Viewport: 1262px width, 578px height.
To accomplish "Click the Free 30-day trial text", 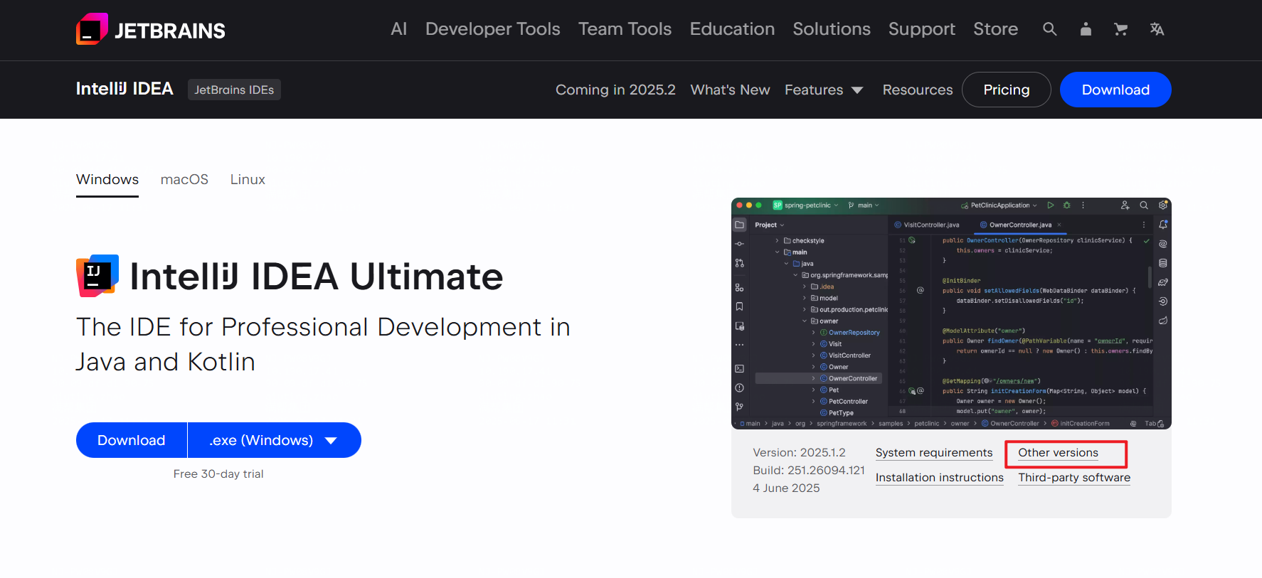I will tap(218, 474).
